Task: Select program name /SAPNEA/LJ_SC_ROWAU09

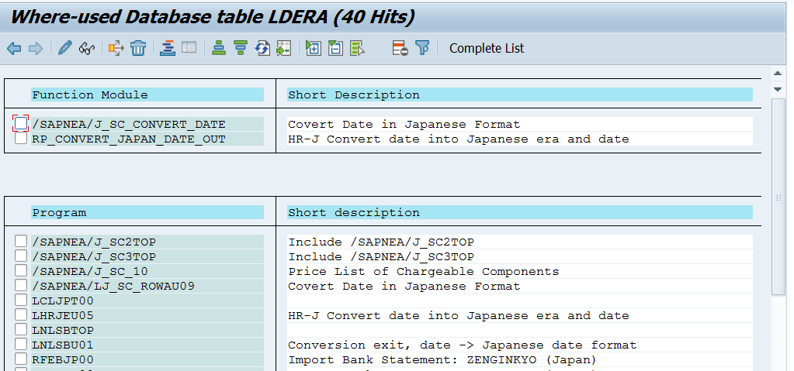Action: 113,286
